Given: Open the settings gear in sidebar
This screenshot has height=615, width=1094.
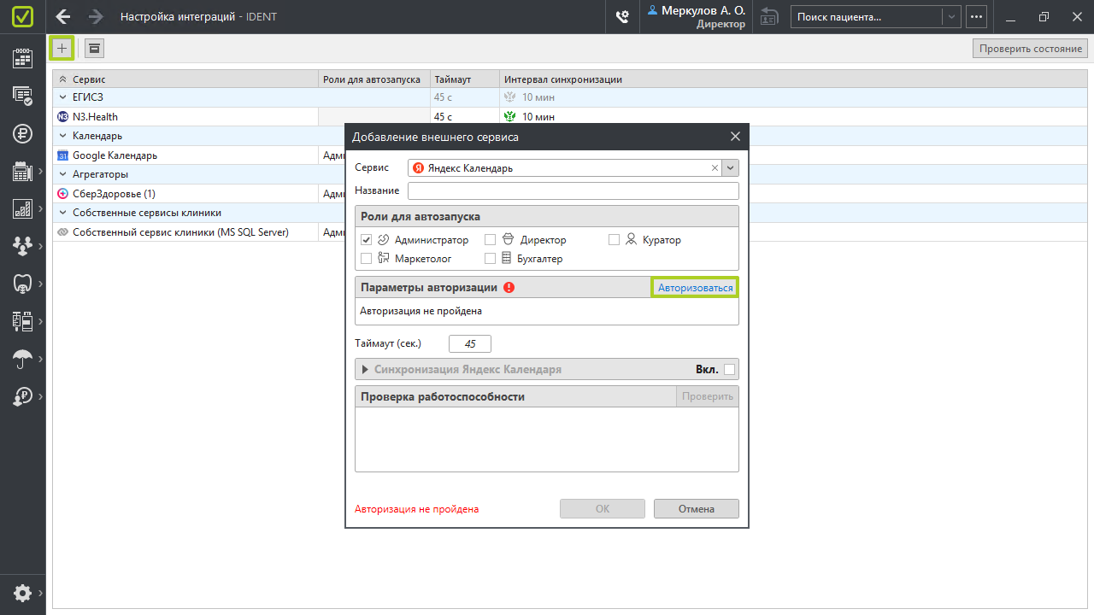Looking at the screenshot, I should [22, 593].
